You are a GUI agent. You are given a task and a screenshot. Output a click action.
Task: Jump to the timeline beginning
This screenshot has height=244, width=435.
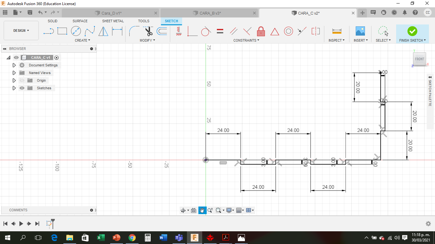[x=5, y=224]
